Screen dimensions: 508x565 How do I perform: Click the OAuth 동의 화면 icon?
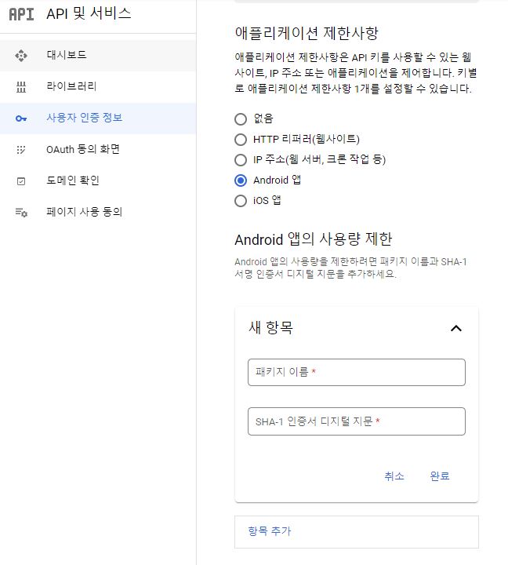tap(21, 150)
